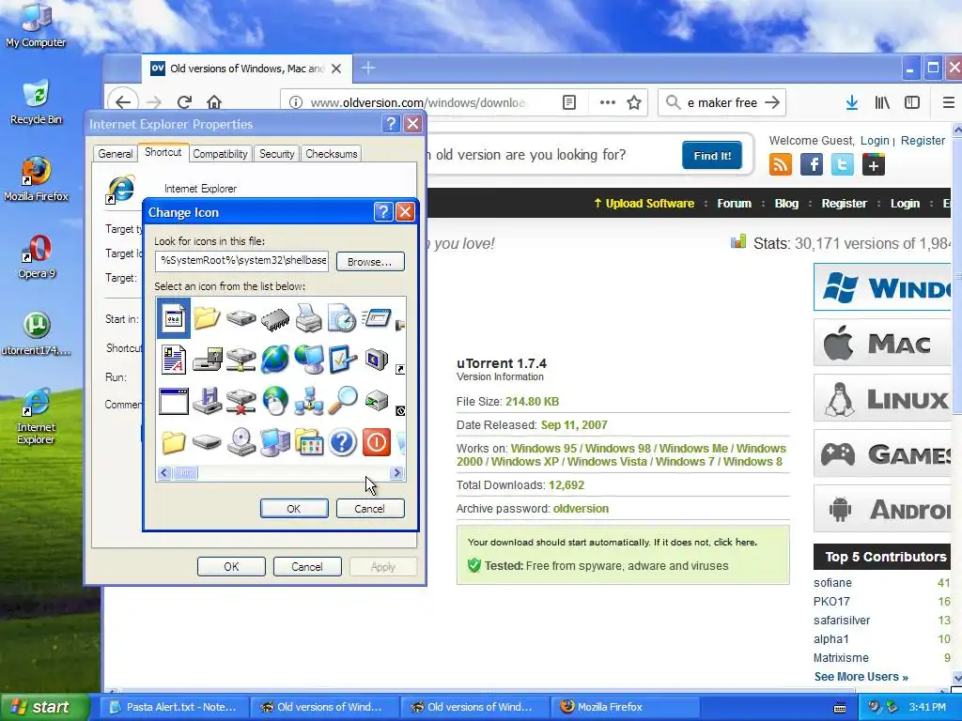Open Firefox hamburger menu

949,102
